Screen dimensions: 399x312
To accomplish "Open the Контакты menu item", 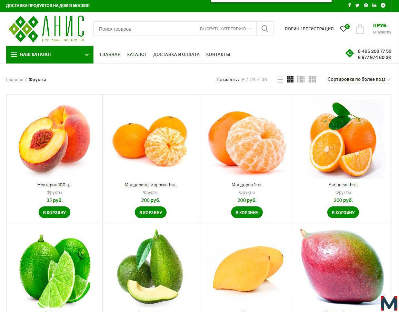I will (218, 55).
